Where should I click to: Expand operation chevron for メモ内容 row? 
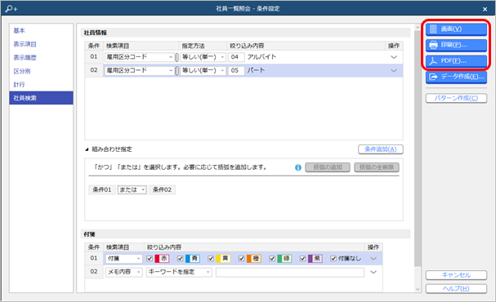click(x=373, y=272)
